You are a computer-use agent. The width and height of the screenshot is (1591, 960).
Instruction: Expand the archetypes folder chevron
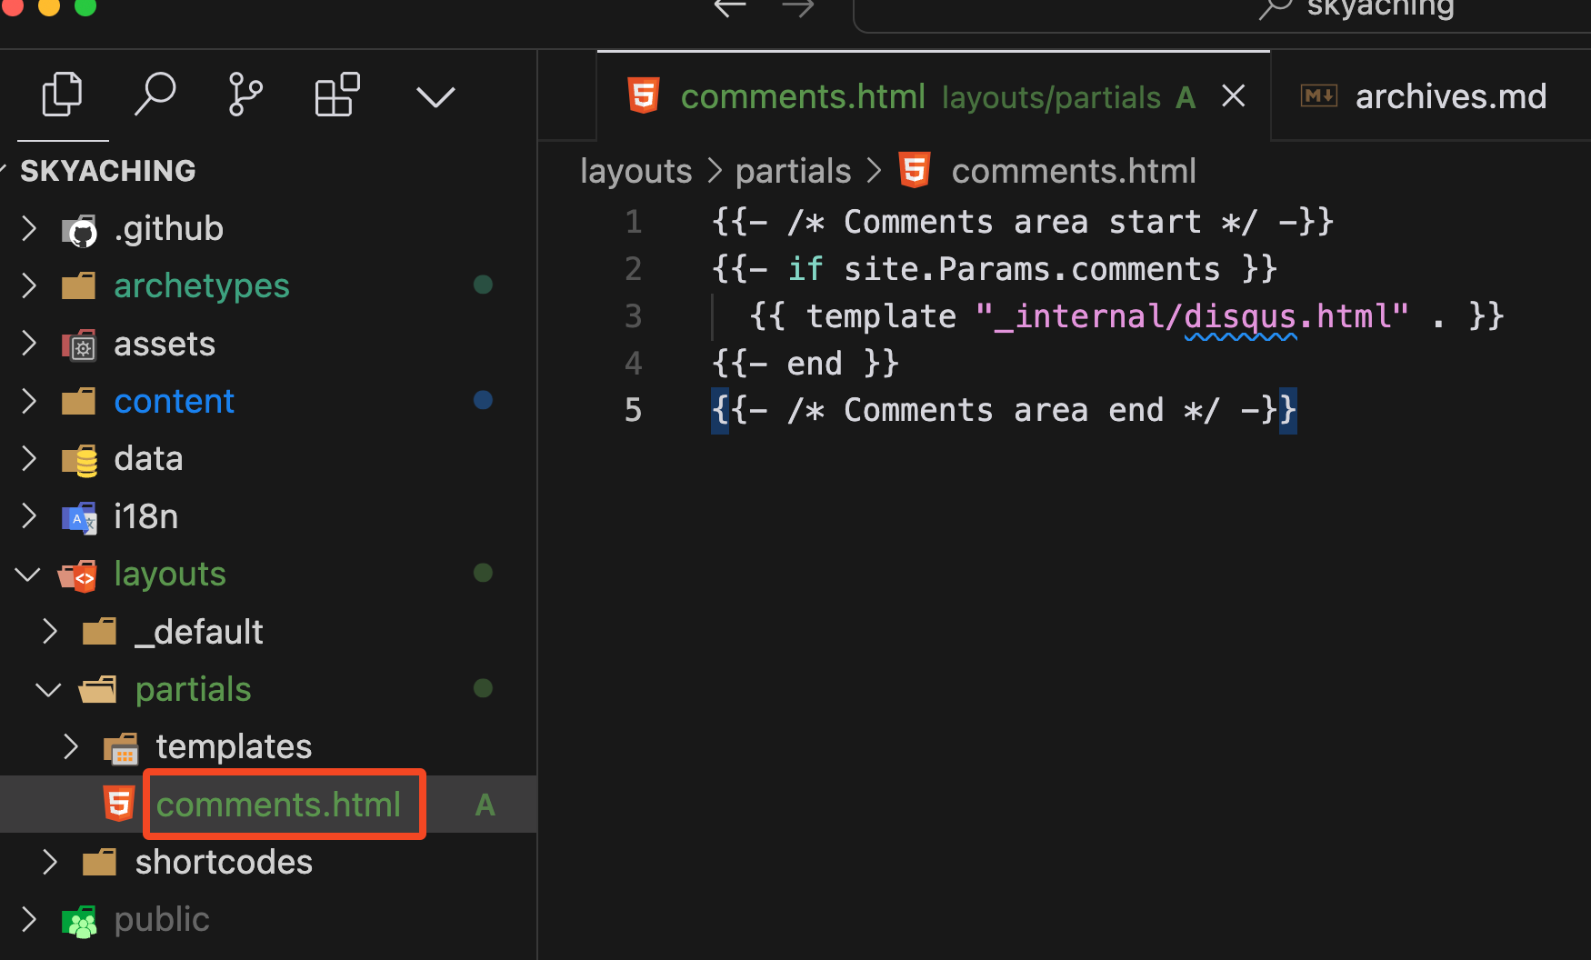click(x=29, y=285)
